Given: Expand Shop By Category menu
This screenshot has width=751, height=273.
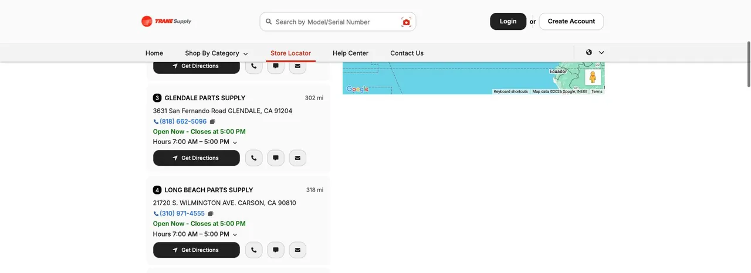Looking at the screenshot, I should click(216, 53).
